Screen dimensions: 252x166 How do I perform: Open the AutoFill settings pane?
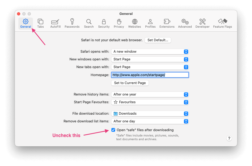[55, 23]
